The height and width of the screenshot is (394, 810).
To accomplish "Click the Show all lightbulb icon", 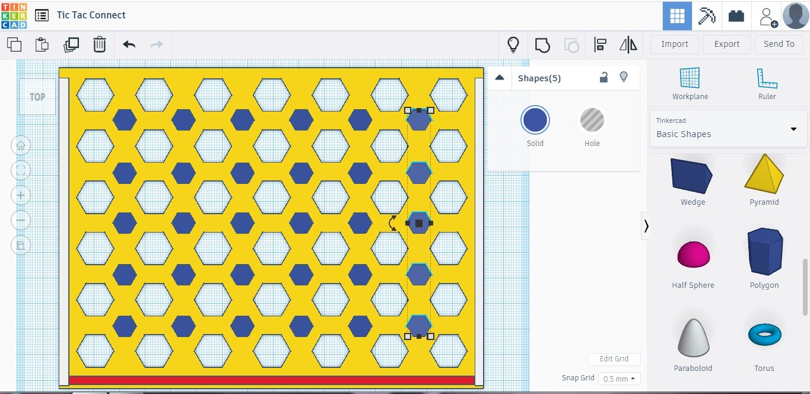I will click(x=513, y=45).
